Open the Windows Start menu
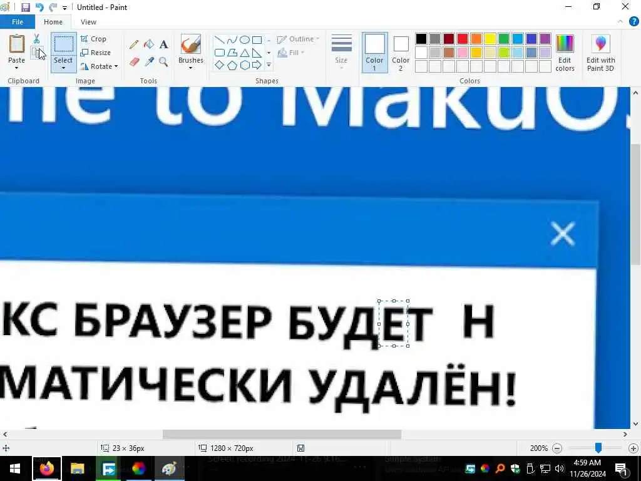The image size is (641, 481). point(15,468)
